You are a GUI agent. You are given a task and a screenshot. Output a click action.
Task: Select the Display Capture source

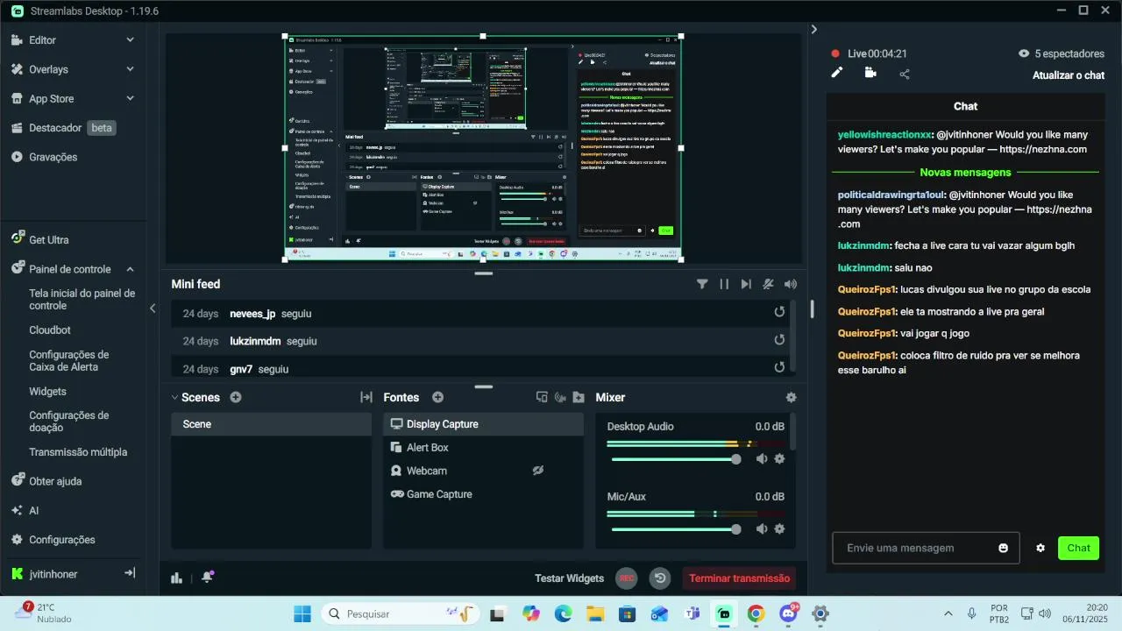click(x=483, y=424)
